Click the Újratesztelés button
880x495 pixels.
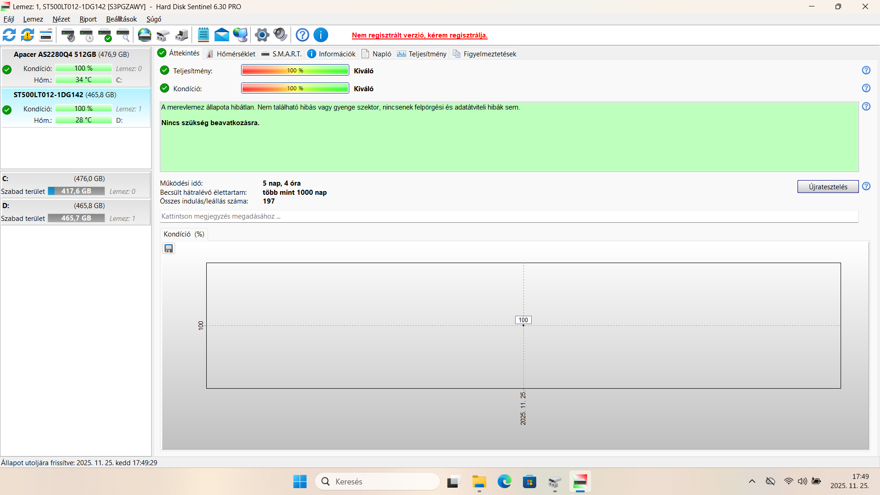point(828,187)
